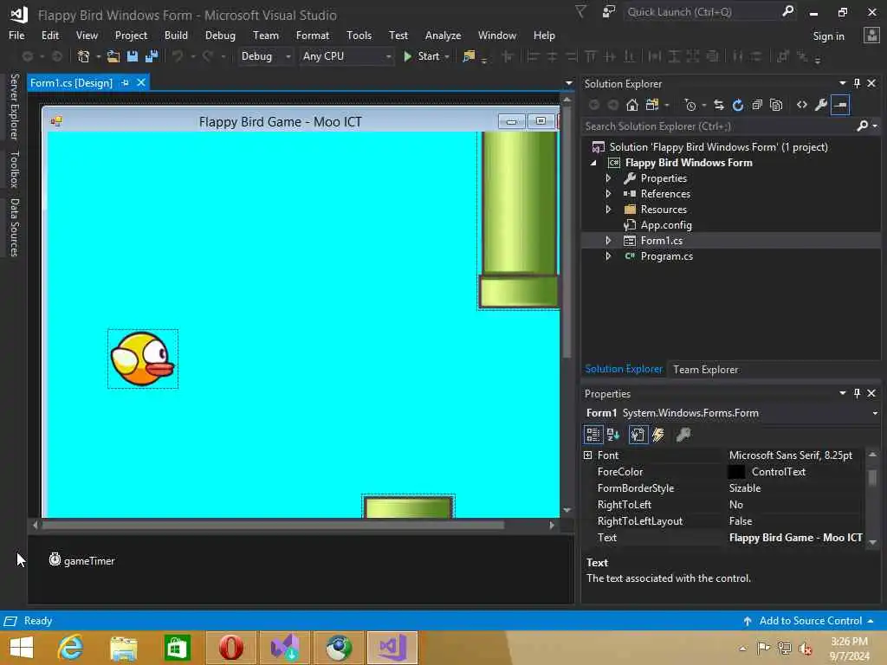The width and height of the screenshot is (887, 665).
Task: Open the Build menu
Action: 176,35
